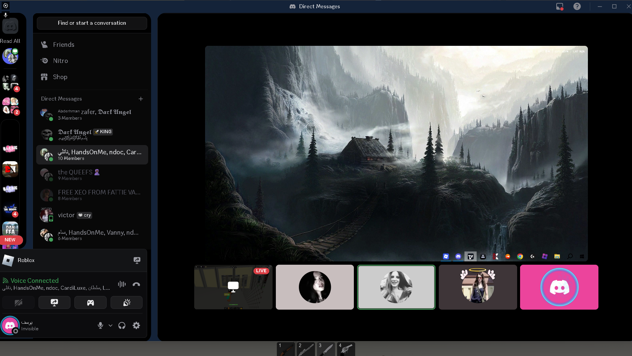Mute the microphone

point(100,326)
